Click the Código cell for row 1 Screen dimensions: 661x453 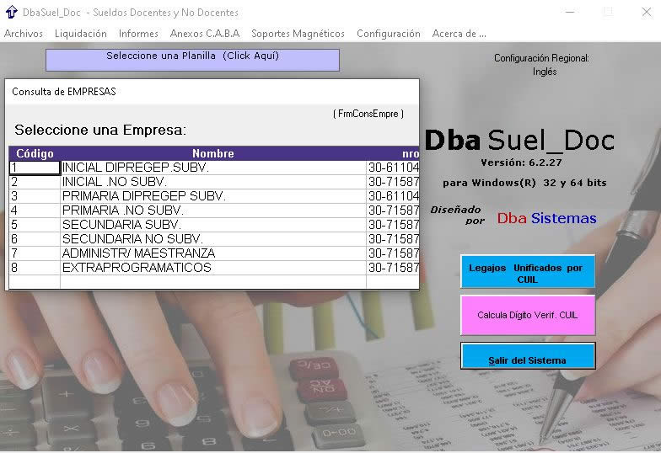[35, 168]
